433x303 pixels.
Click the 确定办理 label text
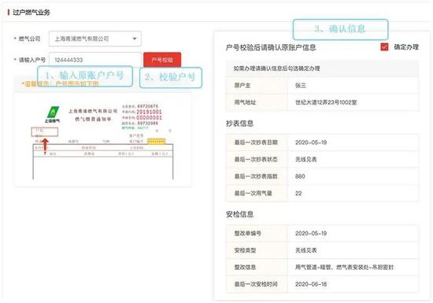click(406, 47)
